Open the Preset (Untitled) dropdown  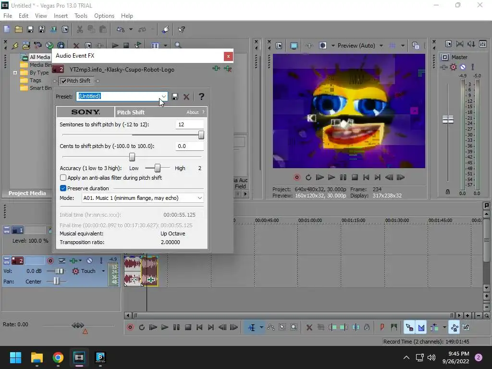163,96
